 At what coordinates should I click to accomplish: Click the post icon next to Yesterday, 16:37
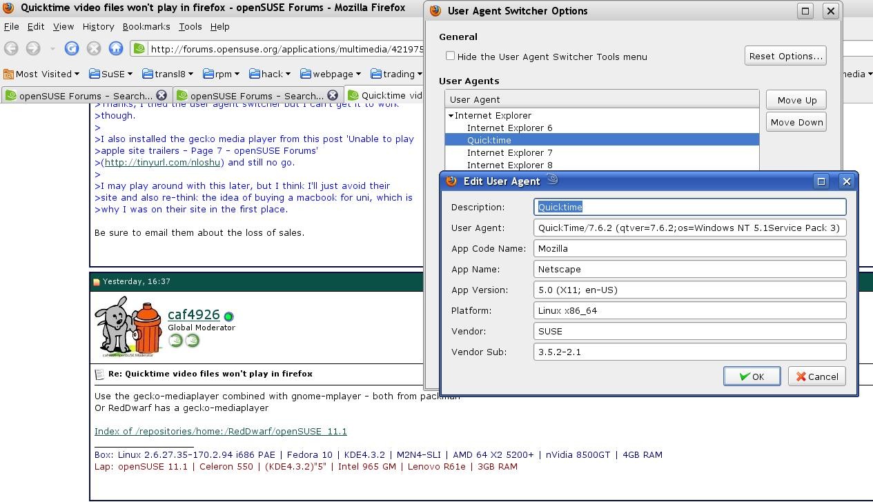pyautogui.click(x=97, y=281)
